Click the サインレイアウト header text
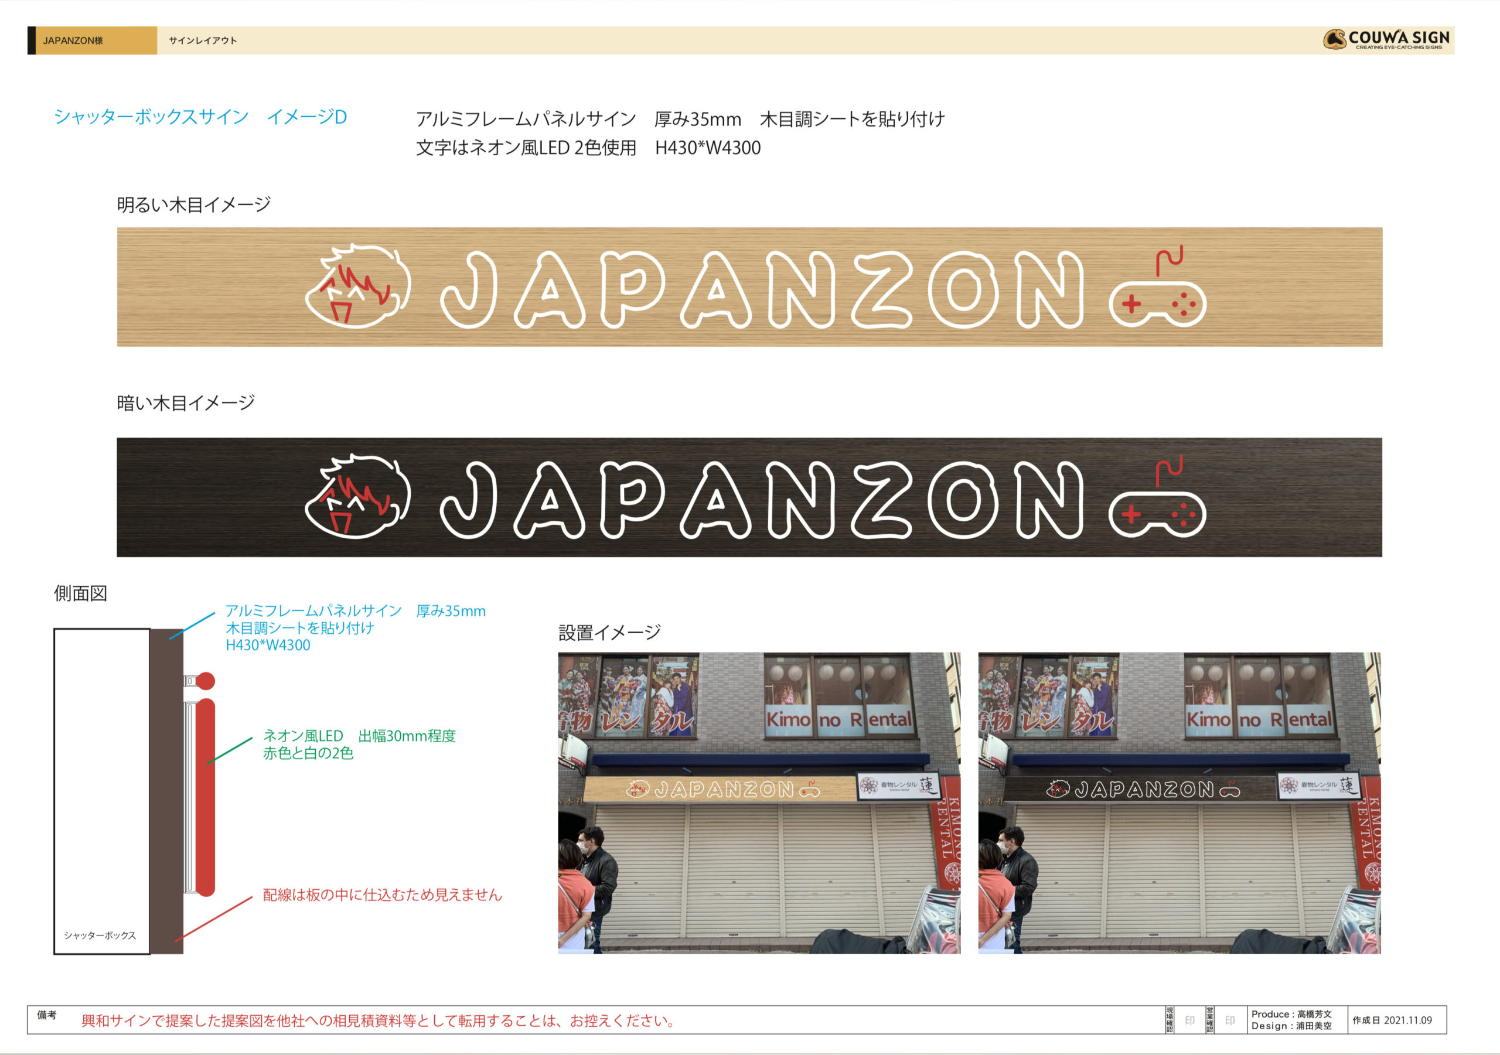This screenshot has height=1055, width=1500. [x=203, y=40]
